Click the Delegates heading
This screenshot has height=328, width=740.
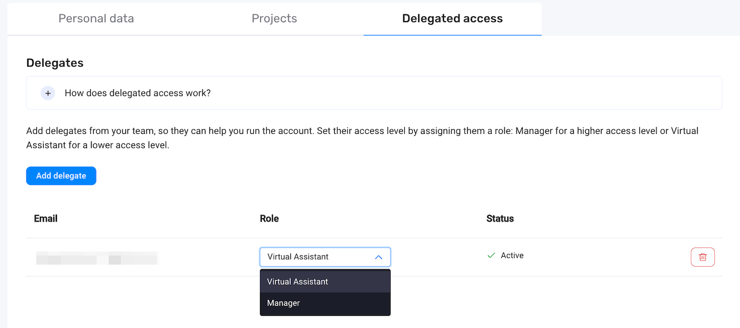[x=55, y=62]
